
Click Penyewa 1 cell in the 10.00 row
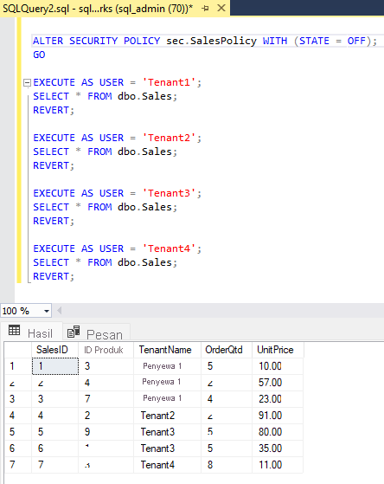(167, 366)
